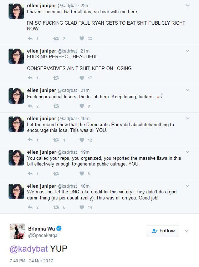Open the chevron menu next to Follow
Image resolution: width=199 pixels, height=267 pixels.
pos(187,231)
